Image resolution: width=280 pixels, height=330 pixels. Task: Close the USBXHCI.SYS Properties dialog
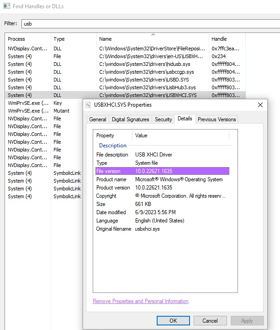pos(260,105)
